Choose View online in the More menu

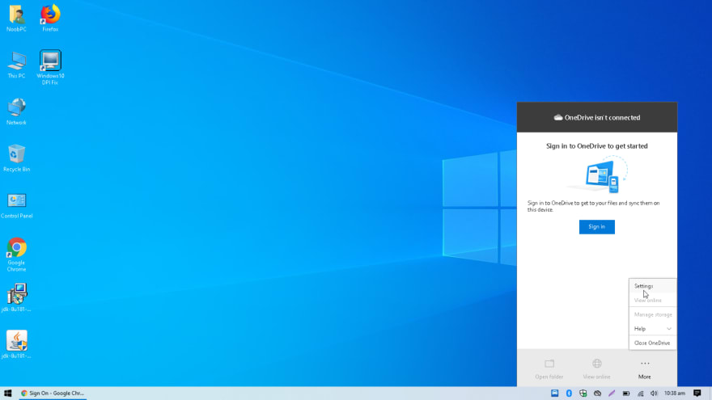pyautogui.click(x=652, y=301)
